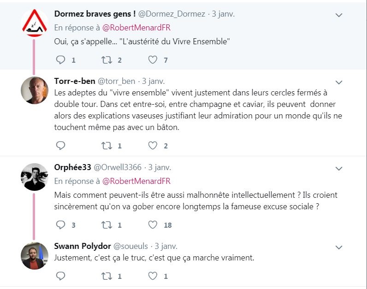Retweet the Dormez braves gens tweet
The image size is (367, 289).
pyautogui.click(x=107, y=60)
